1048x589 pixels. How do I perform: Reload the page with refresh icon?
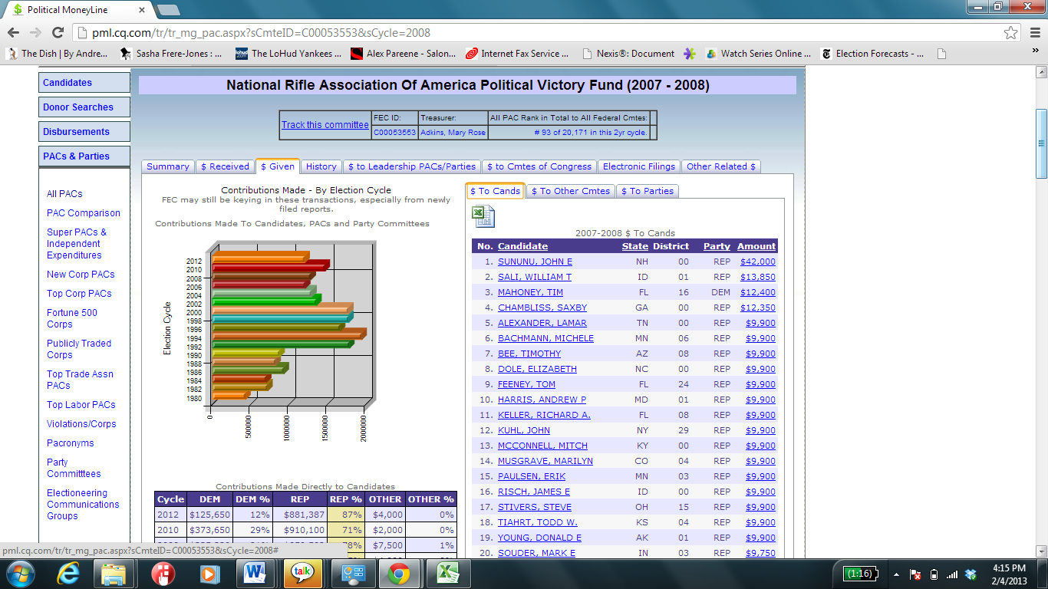pos(58,33)
